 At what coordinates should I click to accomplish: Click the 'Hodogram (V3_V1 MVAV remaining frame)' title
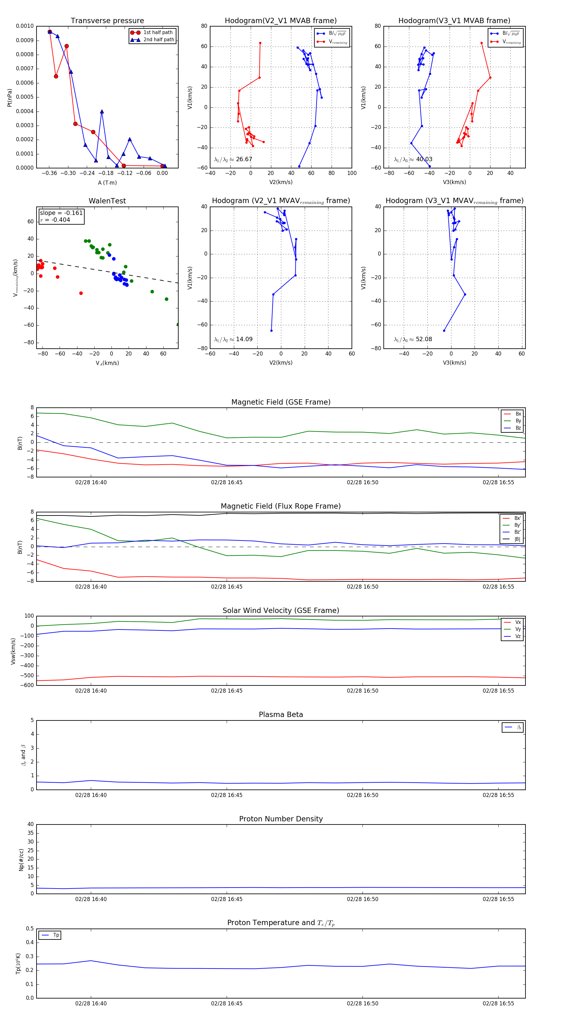point(454,201)
